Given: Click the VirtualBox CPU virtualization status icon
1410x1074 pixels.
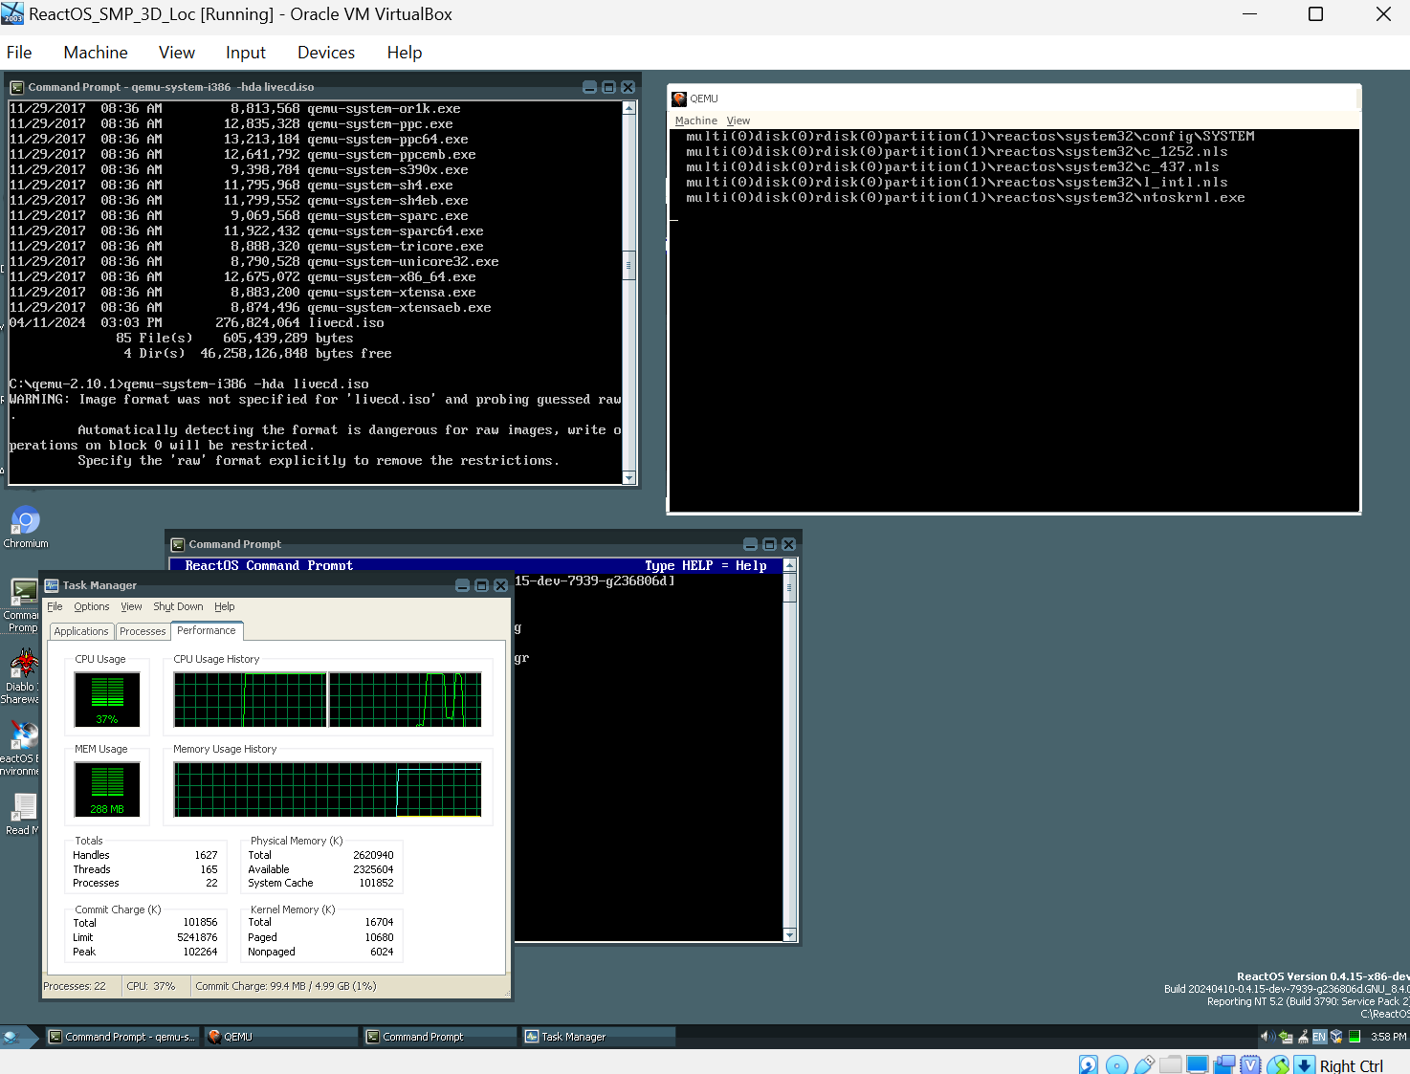Looking at the screenshot, I should pos(1250,1064).
